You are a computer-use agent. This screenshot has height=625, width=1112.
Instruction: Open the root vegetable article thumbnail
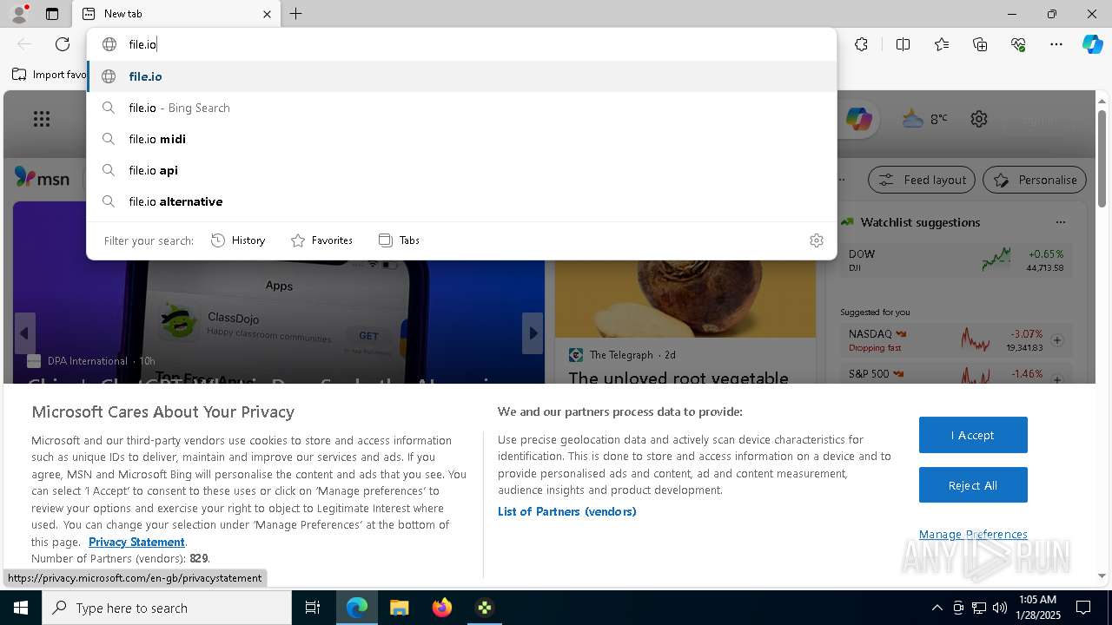(685, 299)
